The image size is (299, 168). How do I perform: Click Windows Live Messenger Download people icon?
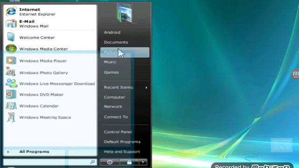pyautogui.click(x=11, y=83)
